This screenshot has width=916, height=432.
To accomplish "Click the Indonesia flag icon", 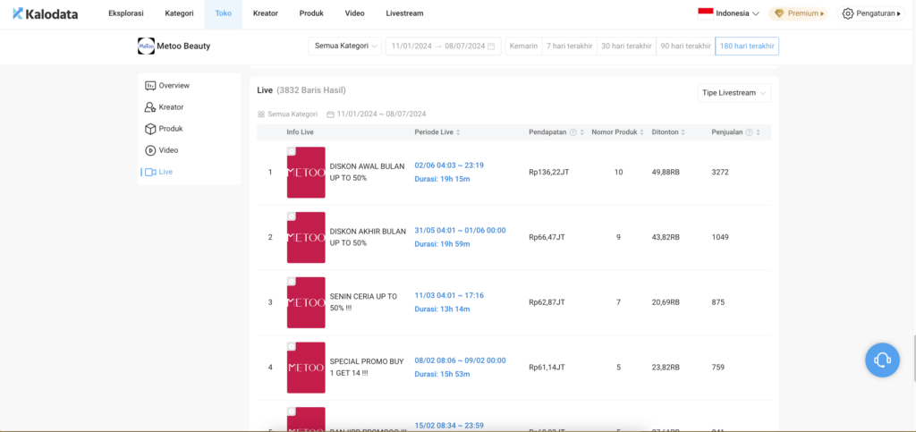I will (706, 13).
